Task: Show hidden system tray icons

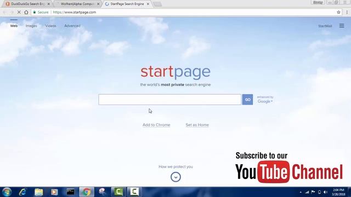Action: click(x=301, y=192)
